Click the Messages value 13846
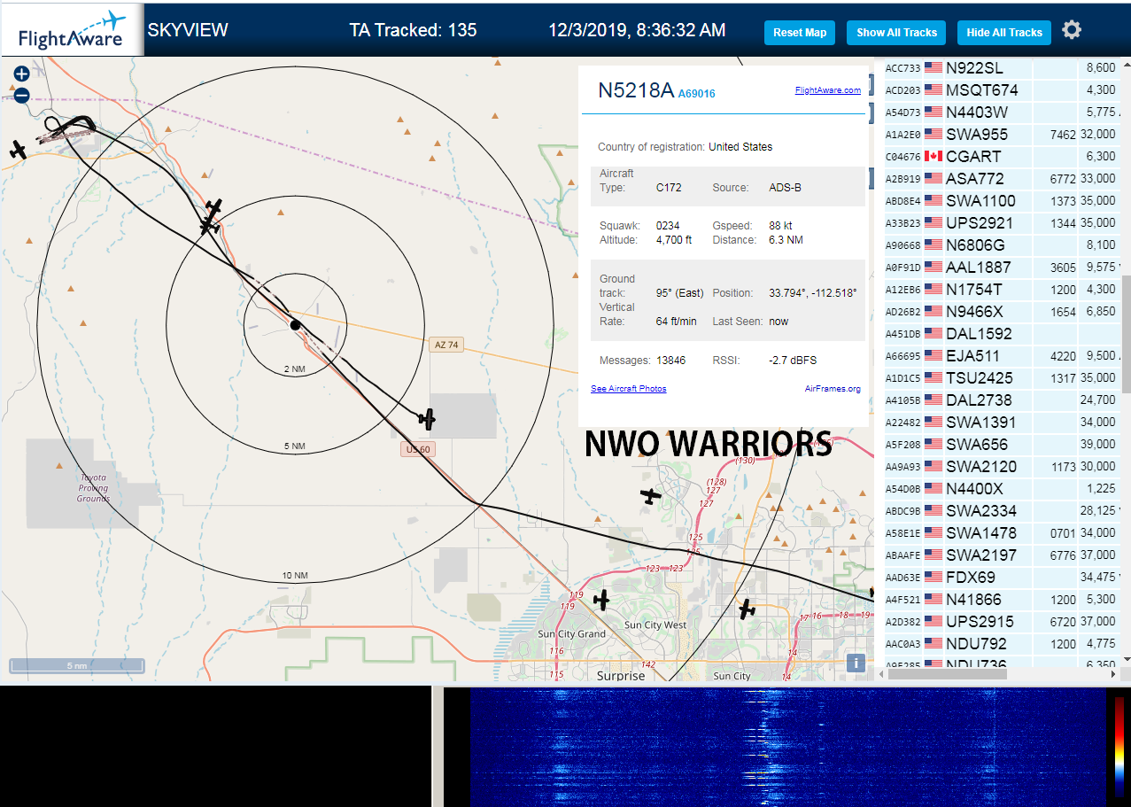Viewport: 1131px width, 807px height. (671, 361)
